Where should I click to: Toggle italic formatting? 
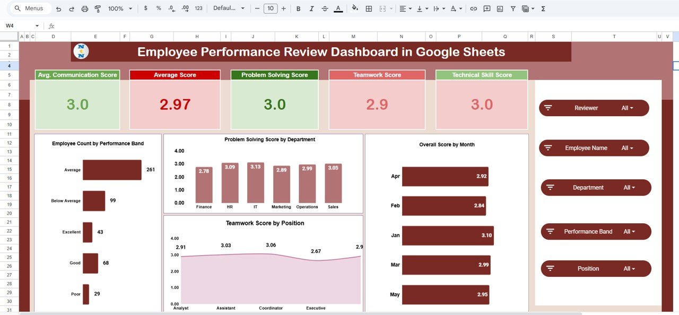point(311,8)
